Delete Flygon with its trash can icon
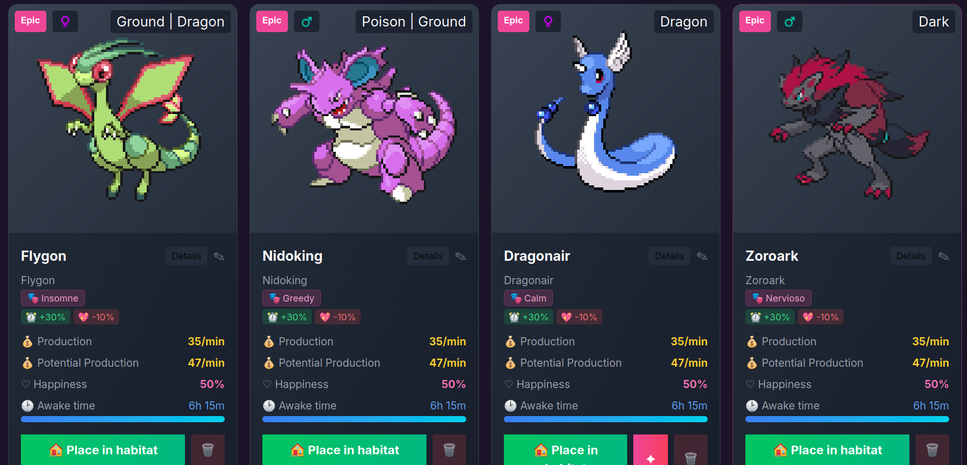This screenshot has width=967, height=465. coord(208,450)
